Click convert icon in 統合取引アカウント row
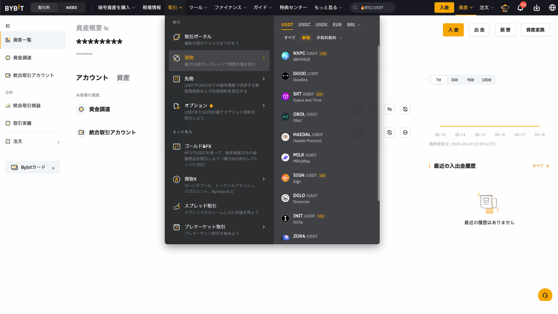 pos(390,132)
